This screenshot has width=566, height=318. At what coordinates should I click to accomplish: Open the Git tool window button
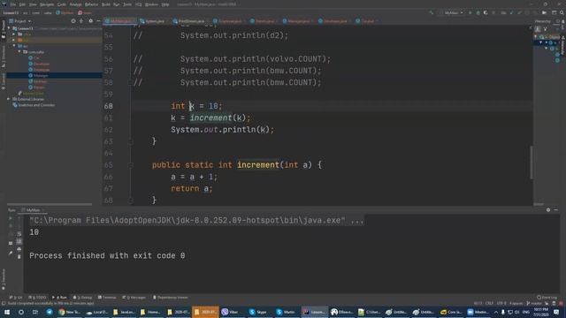[x=16, y=298]
